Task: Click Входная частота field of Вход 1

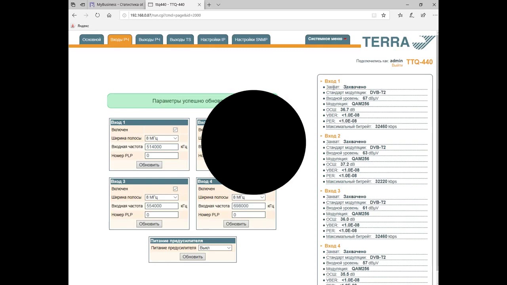Action: (x=162, y=147)
